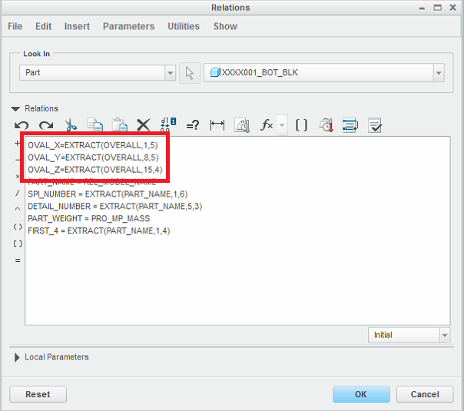The width and height of the screenshot is (464, 411).
Task: Insert dimension from screen icon
Action: [x=217, y=125]
